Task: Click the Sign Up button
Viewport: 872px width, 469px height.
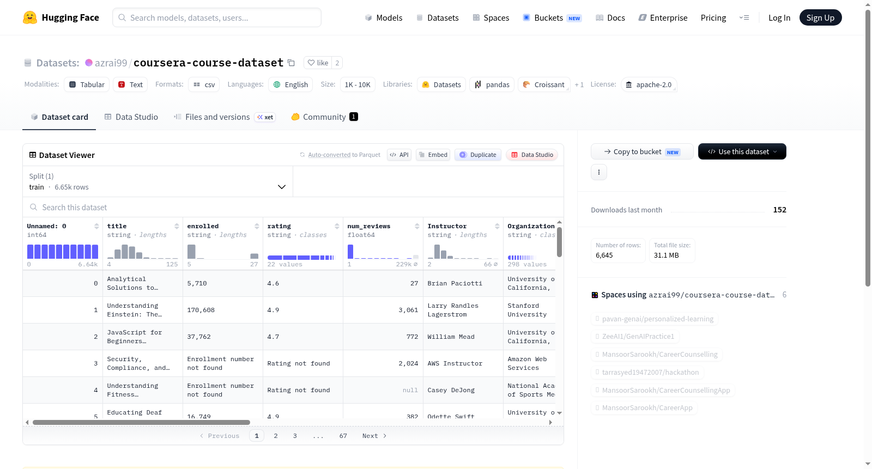Action: click(820, 17)
